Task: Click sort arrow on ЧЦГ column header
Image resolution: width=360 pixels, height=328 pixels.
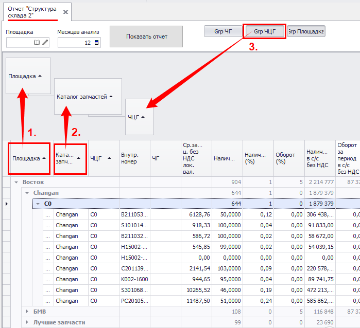Action: (x=110, y=158)
